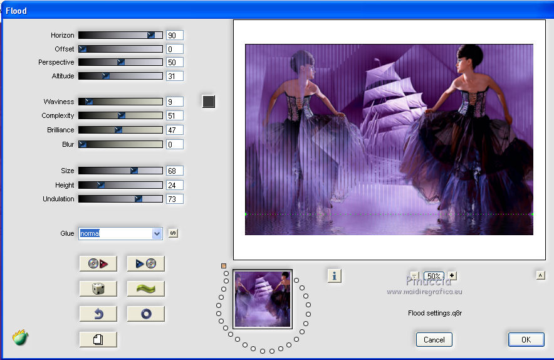554x360 pixels.
Task: Click the Offset slider track
Action: (x=120, y=49)
